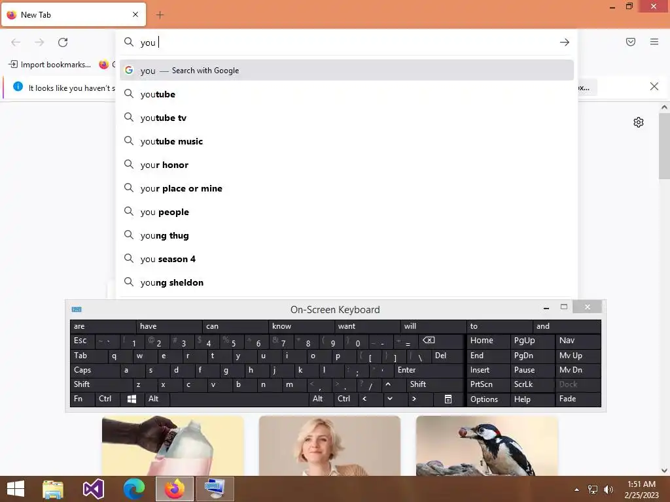Open Microsoft Edge from the taskbar

click(x=133, y=489)
